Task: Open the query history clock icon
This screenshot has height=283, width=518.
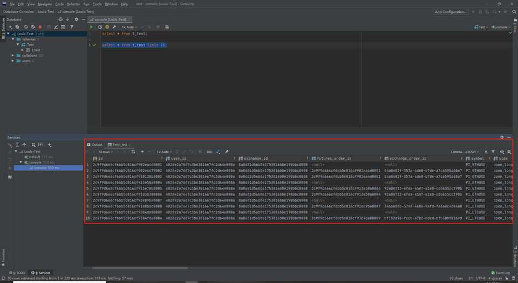Action: [100, 27]
